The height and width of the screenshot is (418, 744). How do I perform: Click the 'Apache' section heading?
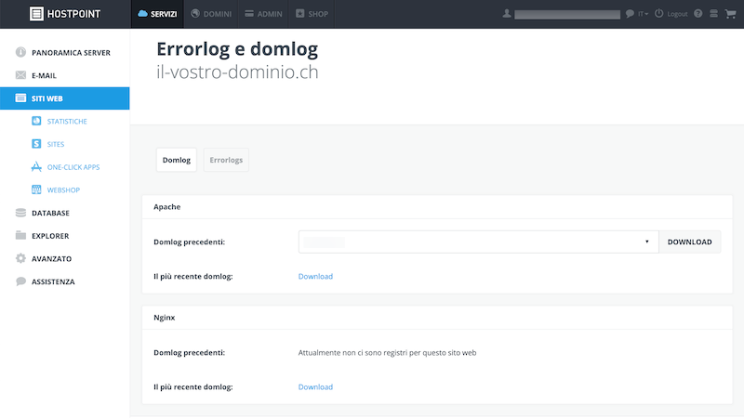tap(167, 206)
